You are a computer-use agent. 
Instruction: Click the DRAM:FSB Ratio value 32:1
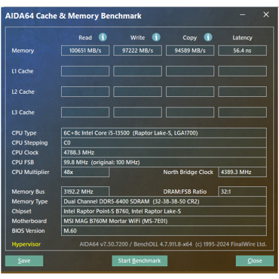click(243, 191)
